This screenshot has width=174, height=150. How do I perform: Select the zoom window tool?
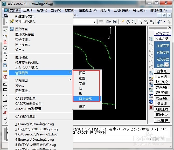coord(140,22)
